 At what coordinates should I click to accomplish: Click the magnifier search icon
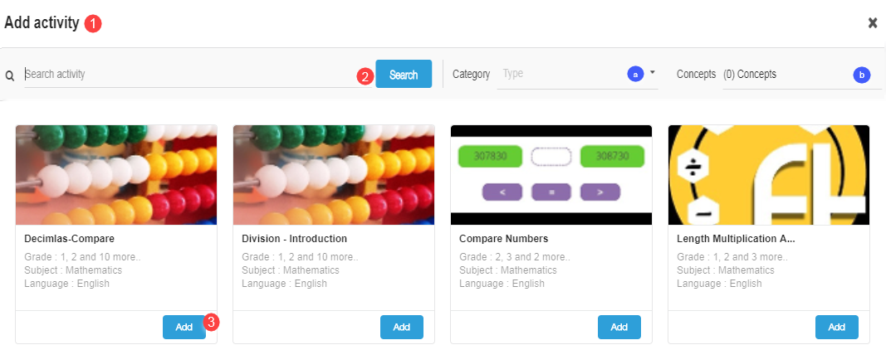[10, 75]
